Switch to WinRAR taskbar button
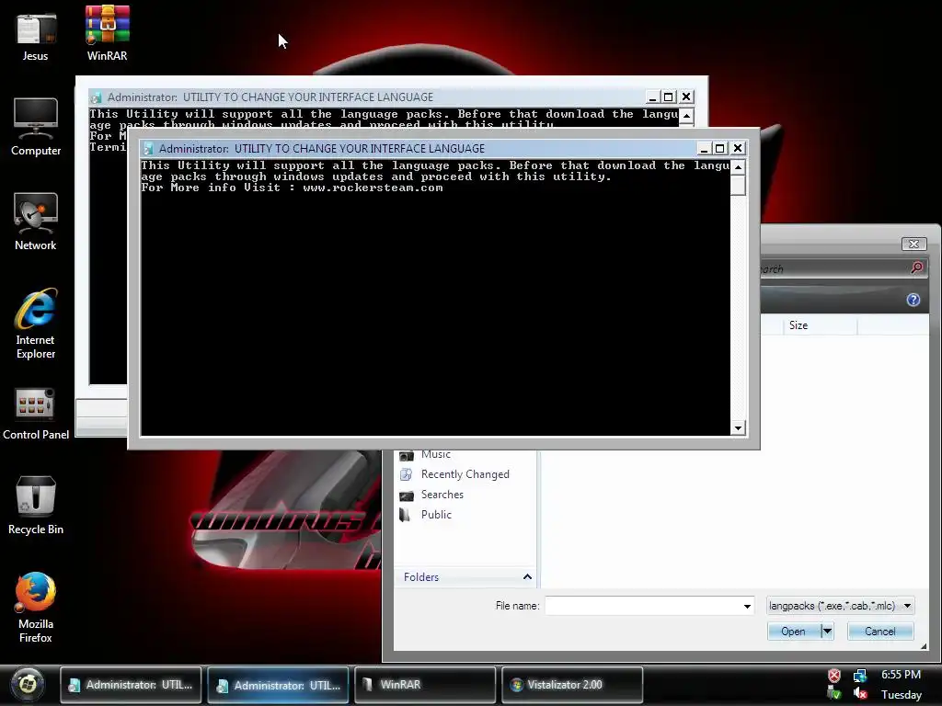This screenshot has height=706, width=942. pyautogui.click(x=425, y=684)
